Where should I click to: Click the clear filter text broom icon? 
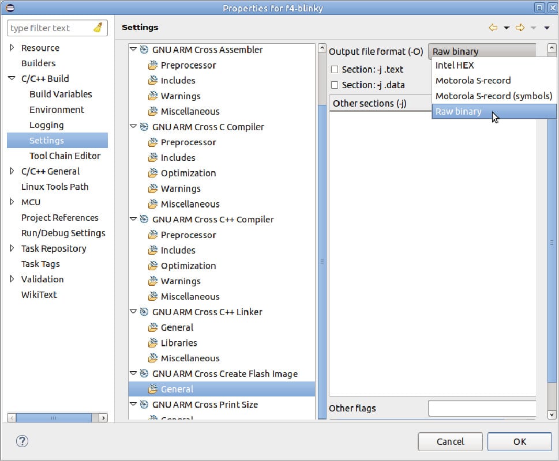pyautogui.click(x=98, y=28)
